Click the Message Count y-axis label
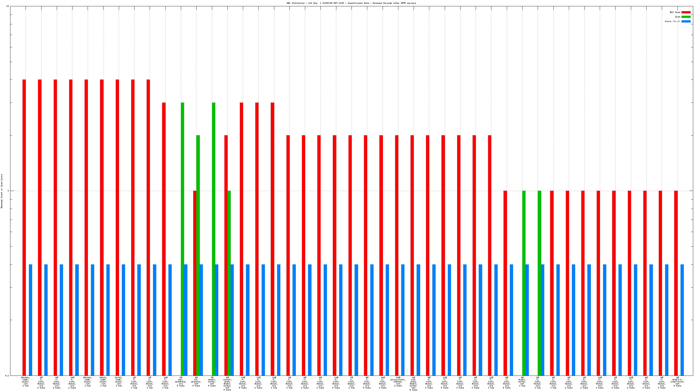 tap(2, 191)
